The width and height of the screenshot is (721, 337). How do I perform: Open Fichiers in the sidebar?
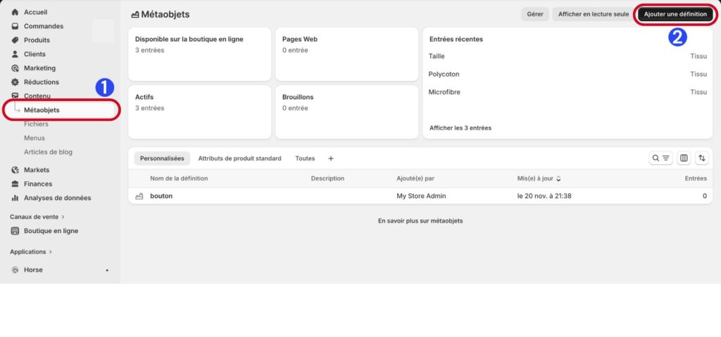click(x=36, y=124)
